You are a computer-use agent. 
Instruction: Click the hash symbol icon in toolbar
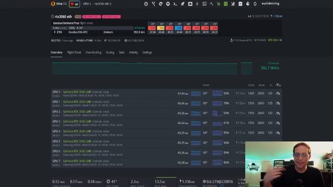[x=197, y=4]
